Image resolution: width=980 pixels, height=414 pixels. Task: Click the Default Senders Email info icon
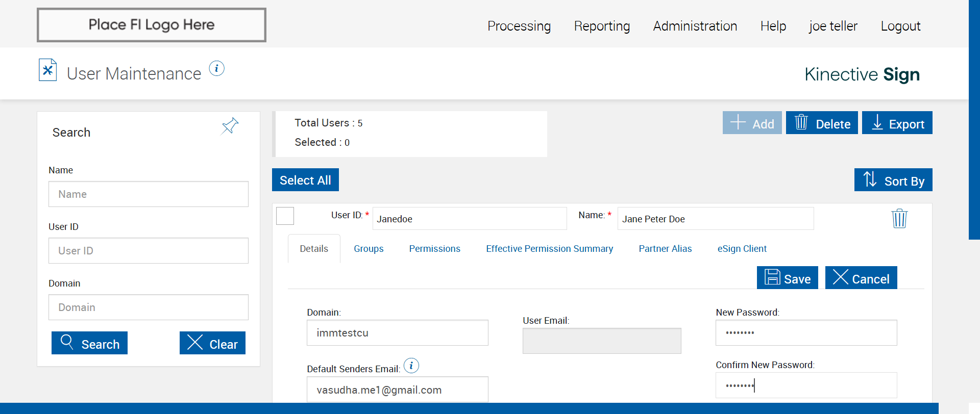411,366
